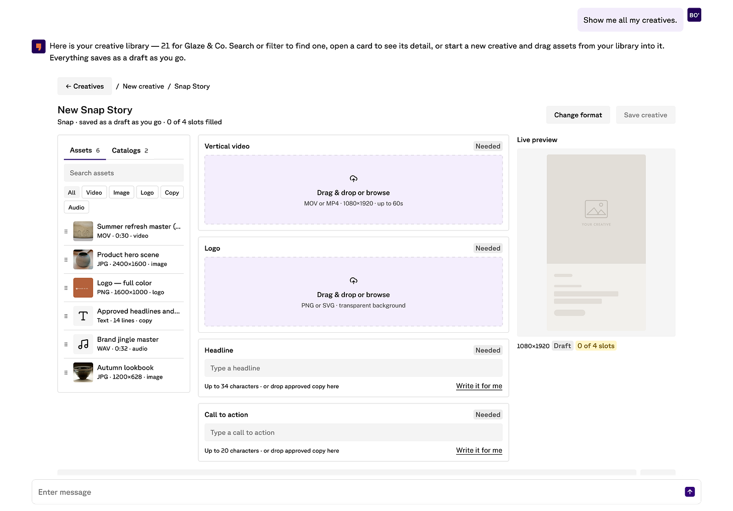Click the Brand jingle music note icon
This screenshot has height=511, width=733.
click(x=83, y=344)
